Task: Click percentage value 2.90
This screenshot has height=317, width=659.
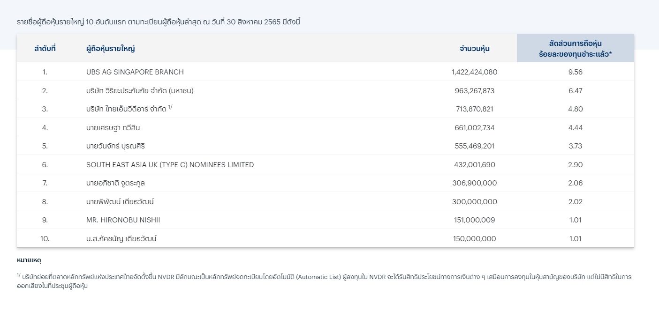Action: pos(576,165)
